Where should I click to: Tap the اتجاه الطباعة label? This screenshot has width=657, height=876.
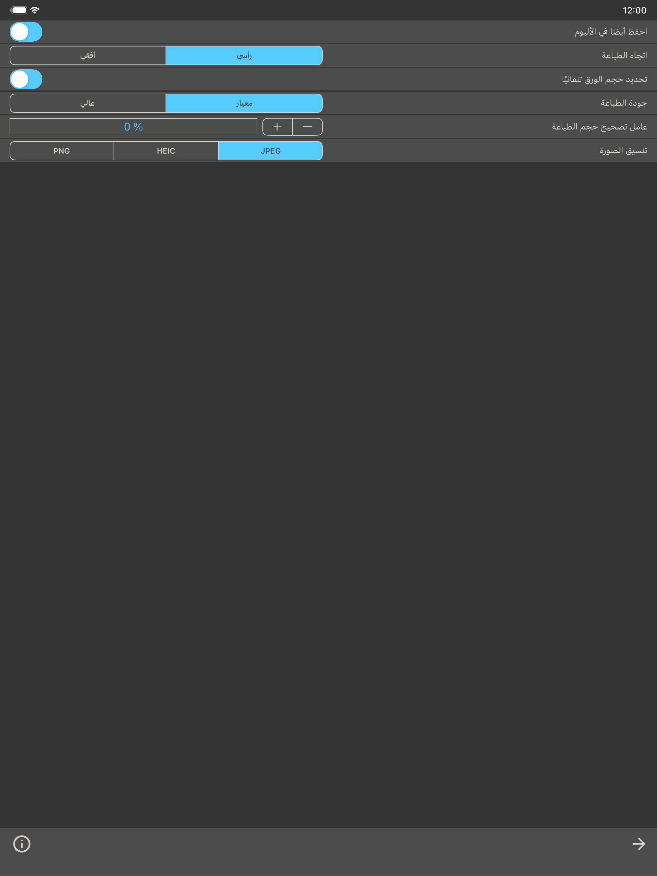tap(624, 55)
